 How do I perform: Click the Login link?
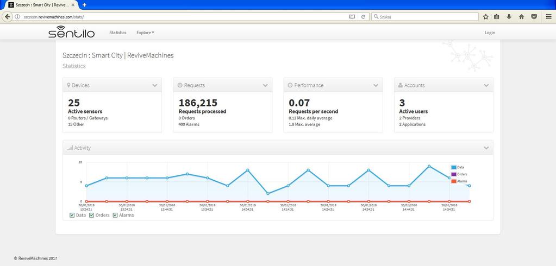pos(490,33)
